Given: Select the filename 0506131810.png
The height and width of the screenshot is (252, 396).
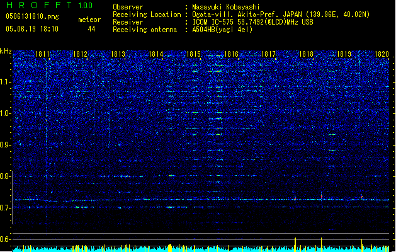Looking at the screenshot, I should 32,16.
